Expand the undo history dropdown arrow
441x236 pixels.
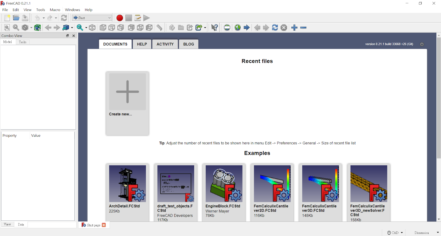tap(44, 18)
